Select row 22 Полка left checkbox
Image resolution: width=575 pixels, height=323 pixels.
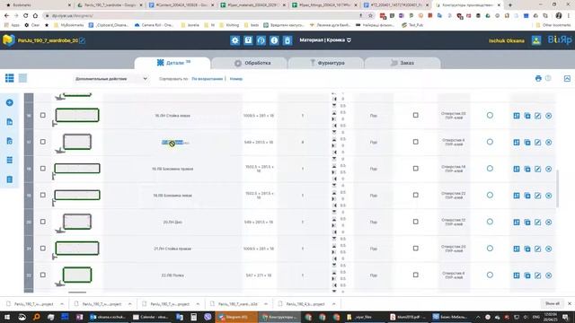pos(43,275)
